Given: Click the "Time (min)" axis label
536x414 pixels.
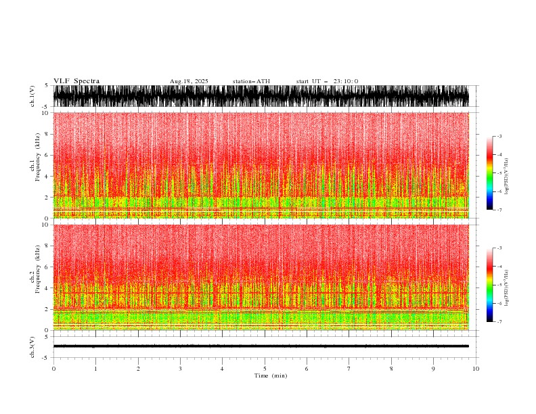Looking at the screenshot, I should (271, 375).
